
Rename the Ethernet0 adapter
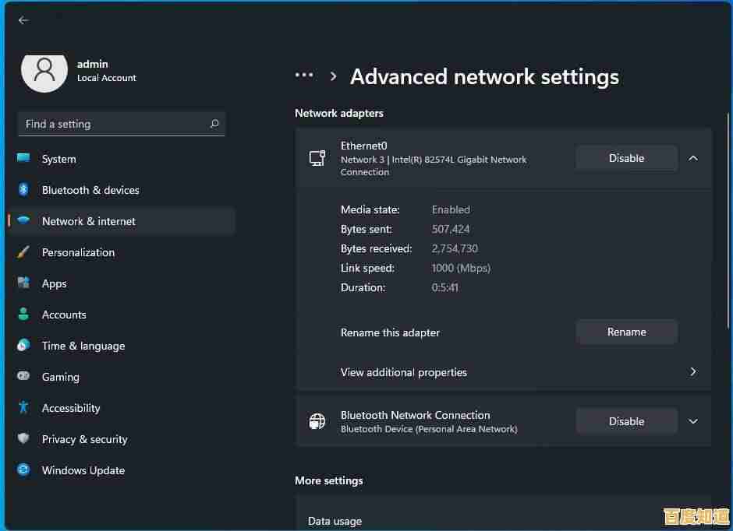pos(626,332)
